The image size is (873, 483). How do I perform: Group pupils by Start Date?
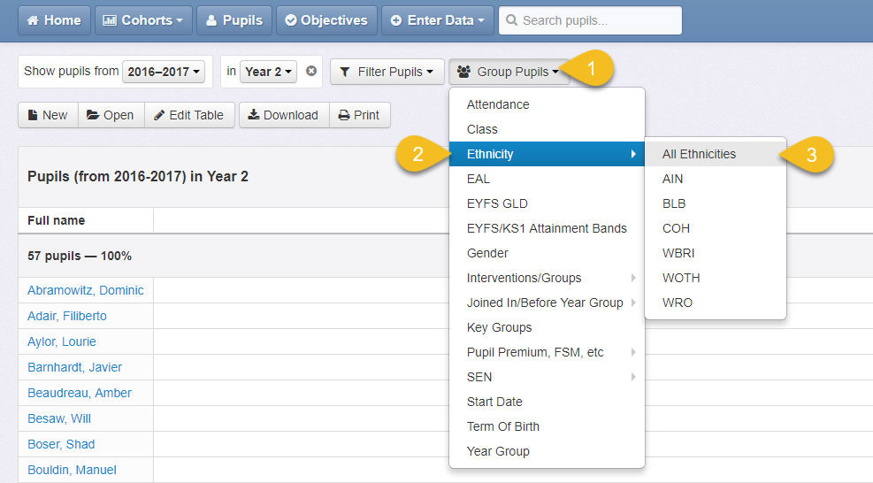click(x=547, y=402)
